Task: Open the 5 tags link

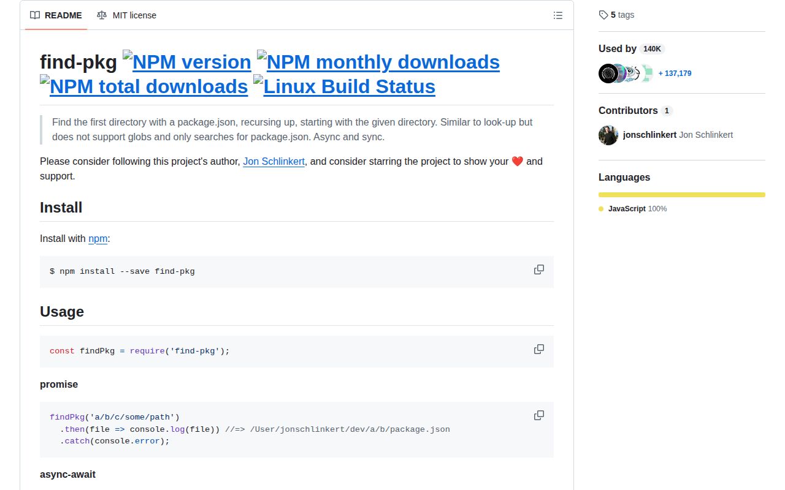Action: 616,15
